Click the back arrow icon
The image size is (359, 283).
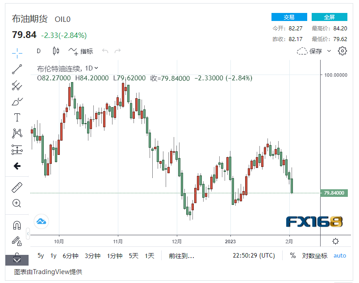17,166
